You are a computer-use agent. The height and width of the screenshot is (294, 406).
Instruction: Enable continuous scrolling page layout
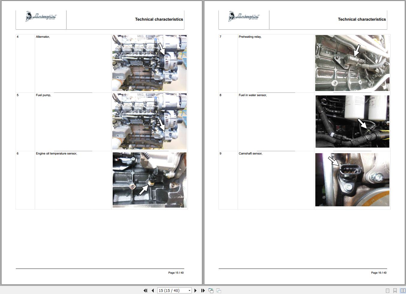pyautogui.click(x=395, y=290)
